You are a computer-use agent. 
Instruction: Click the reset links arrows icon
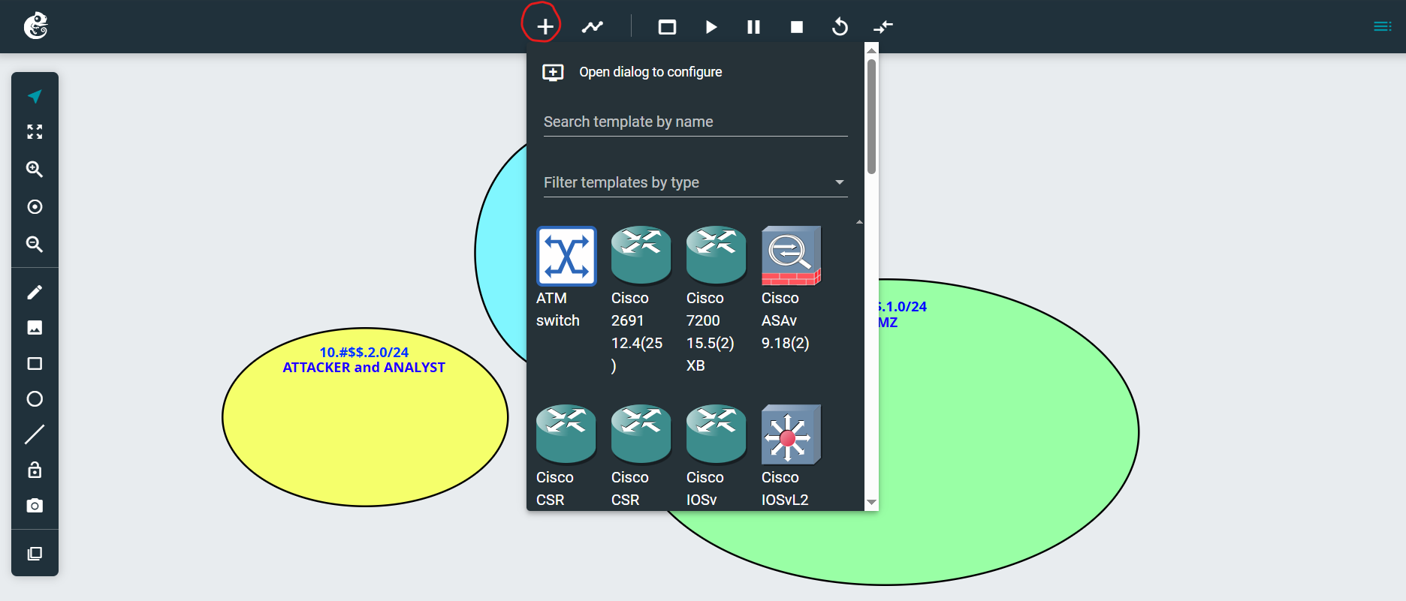[883, 27]
